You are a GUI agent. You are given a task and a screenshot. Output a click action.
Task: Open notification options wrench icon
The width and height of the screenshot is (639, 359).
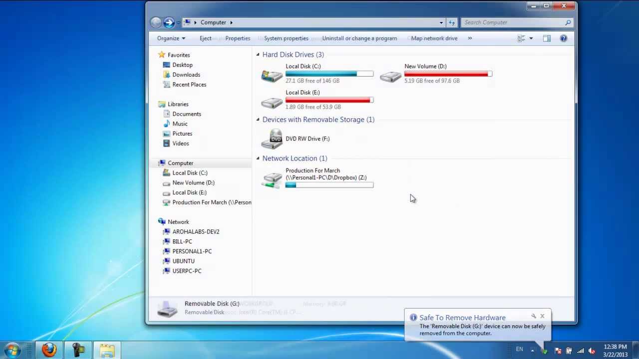pos(534,316)
